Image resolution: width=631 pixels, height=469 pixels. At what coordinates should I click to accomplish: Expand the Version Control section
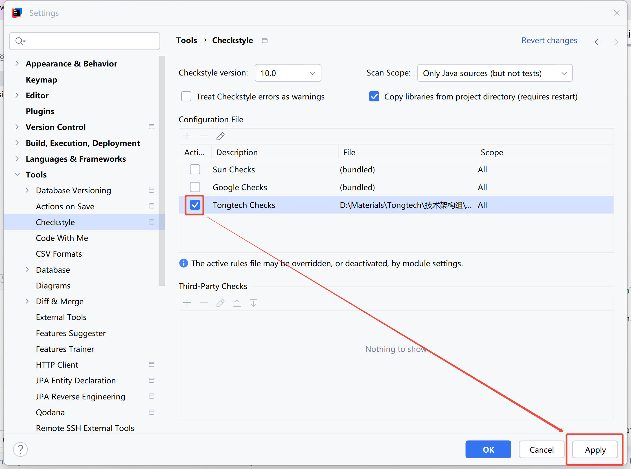17,127
